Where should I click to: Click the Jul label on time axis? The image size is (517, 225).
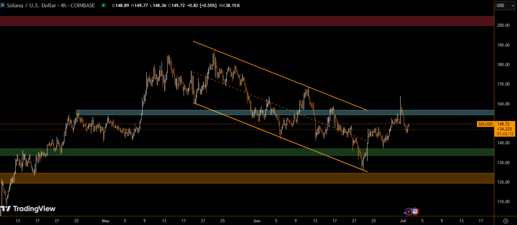(x=402, y=220)
